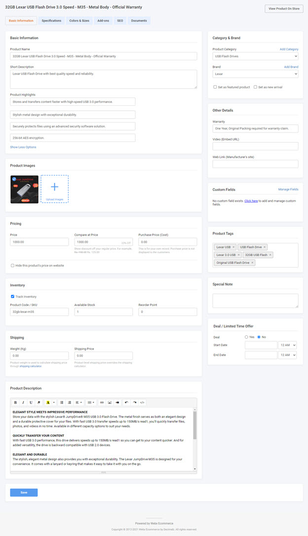This screenshot has width=308, height=536.
Task: Apply the yellow highlight color button
Action: (x=48, y=402)
